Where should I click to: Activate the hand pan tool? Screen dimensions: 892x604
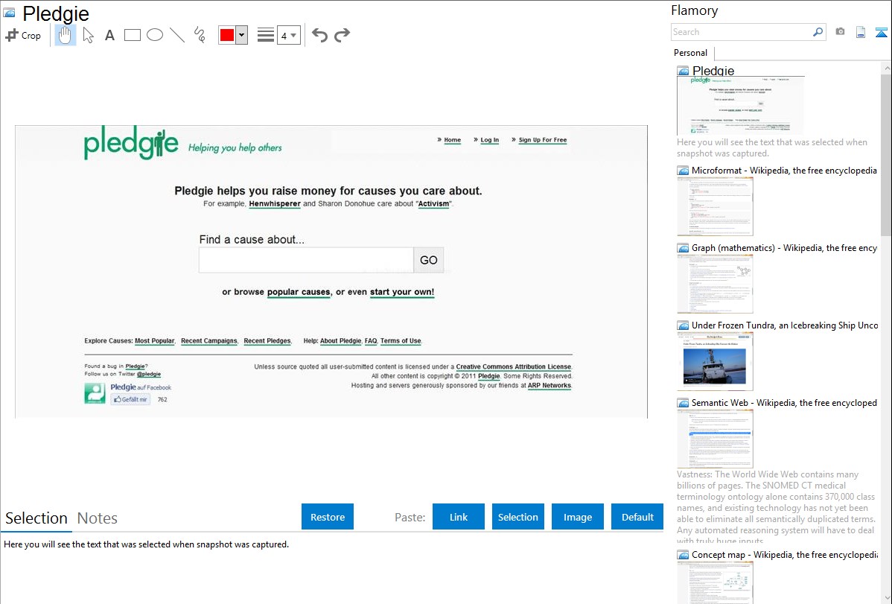[65, 35]
